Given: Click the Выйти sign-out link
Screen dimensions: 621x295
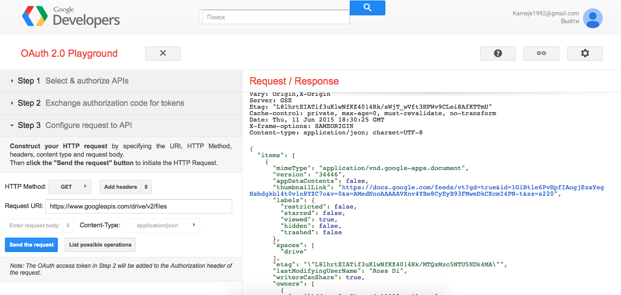Looking at the screenshot, I should point(570,22).
